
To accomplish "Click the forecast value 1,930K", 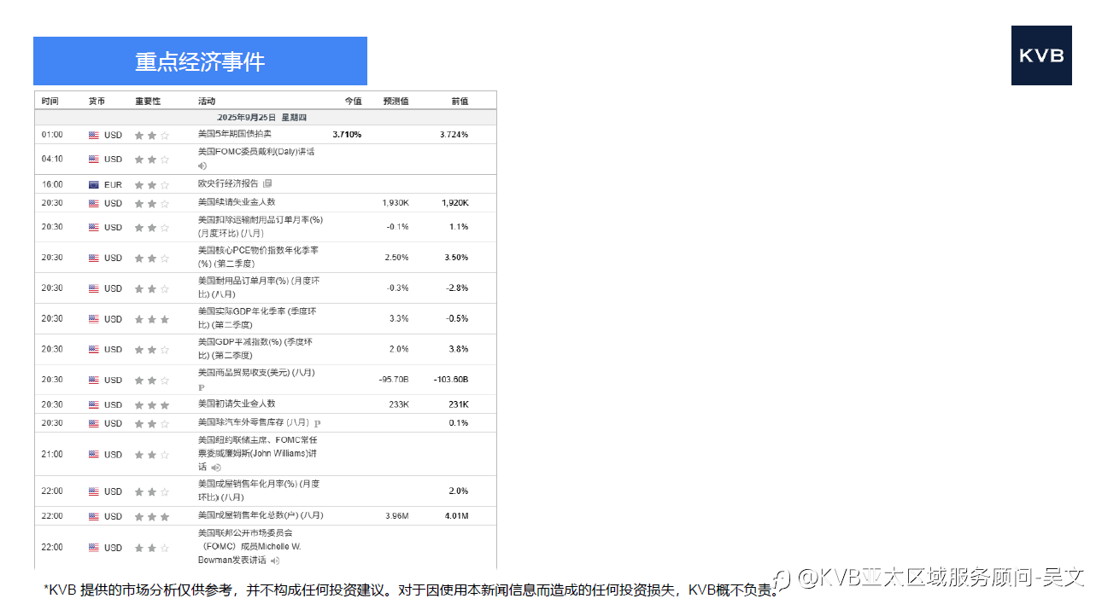I will (x=396, y=203).
